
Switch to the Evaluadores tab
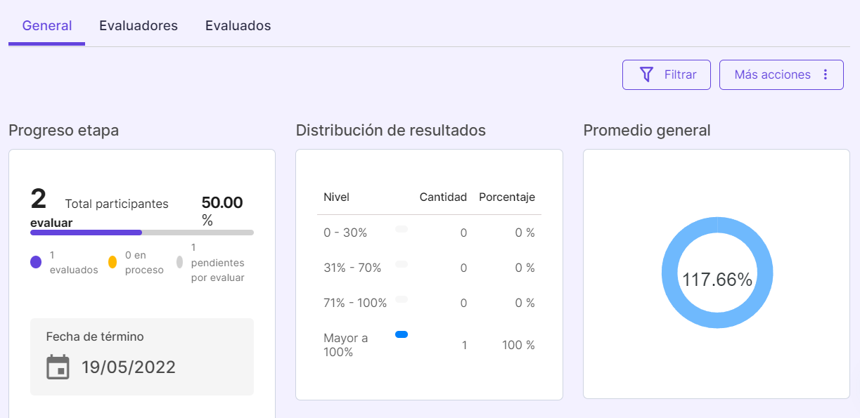(x=139, y=26)
